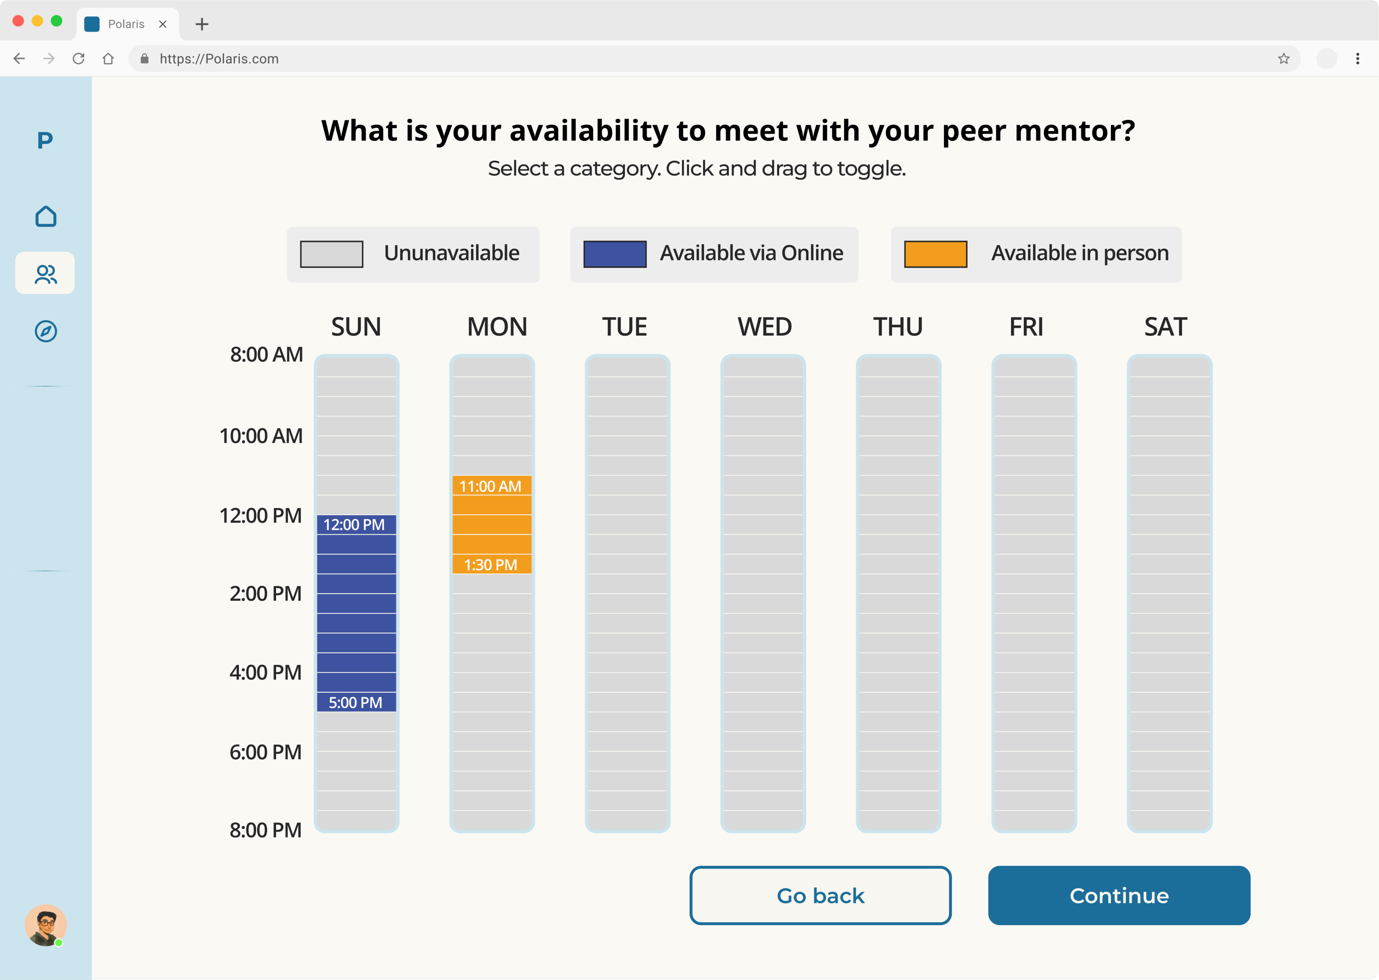
Task: Open the user profile avatar
Action: [x=46, y=924]
